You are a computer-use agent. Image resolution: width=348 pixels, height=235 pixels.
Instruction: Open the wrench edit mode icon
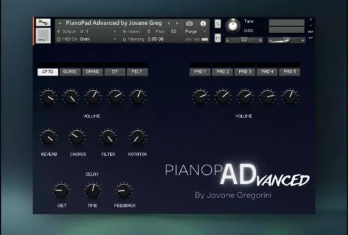click(x=43, y=22)
